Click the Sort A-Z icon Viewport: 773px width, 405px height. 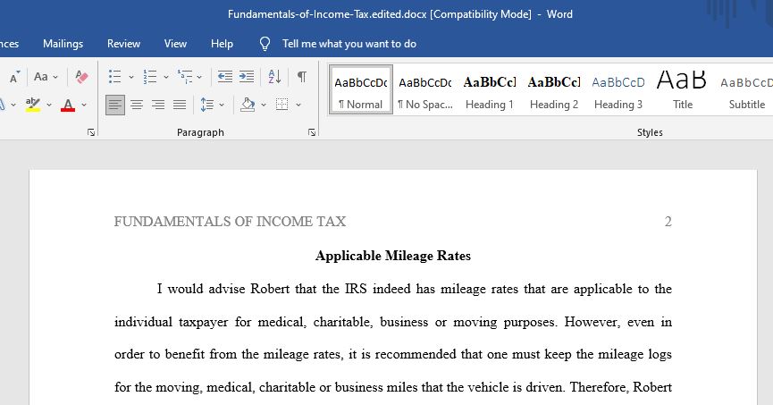(274, 77)
